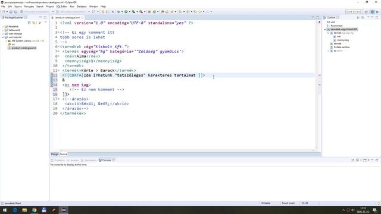Toggle Link with Editor in Package Explorer
Screen dimensions: 381x214
pyautogui.click(x=34, y=23)
